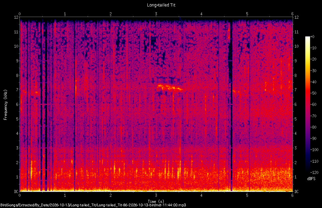Viewport: 322px width, 208px height.
Task: Click the "-50" color scale label
Action: 313,93
